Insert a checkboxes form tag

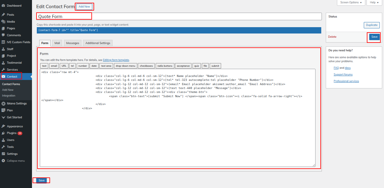tap(146, 66)
